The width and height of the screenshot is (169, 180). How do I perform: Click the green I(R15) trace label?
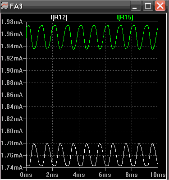pyautogui.click(x=125, y=18)
